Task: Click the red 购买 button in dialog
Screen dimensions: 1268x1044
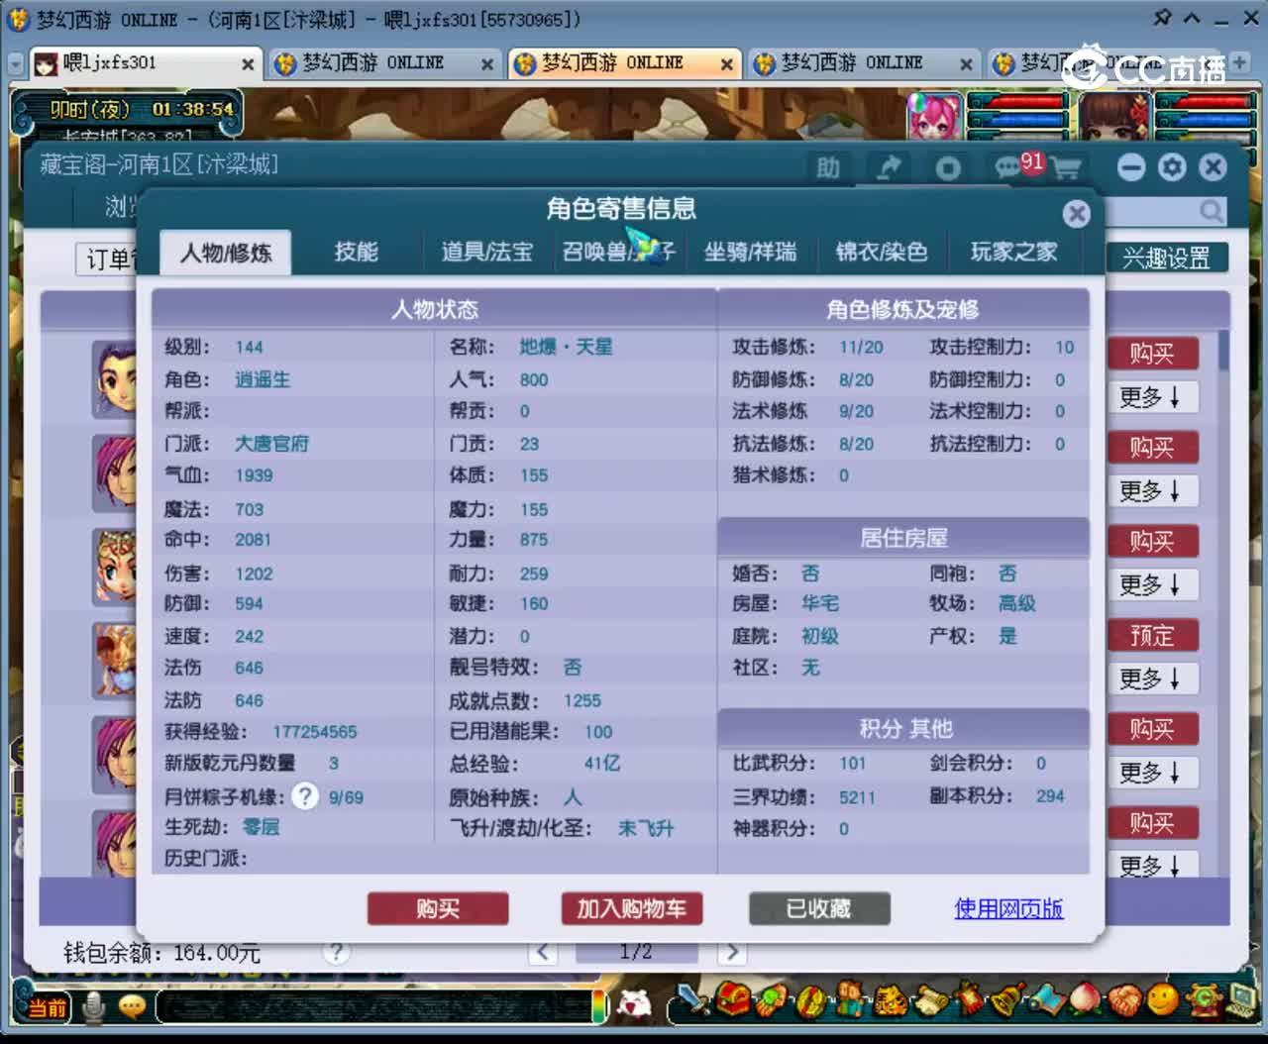Action: click(x=438, y=908)
